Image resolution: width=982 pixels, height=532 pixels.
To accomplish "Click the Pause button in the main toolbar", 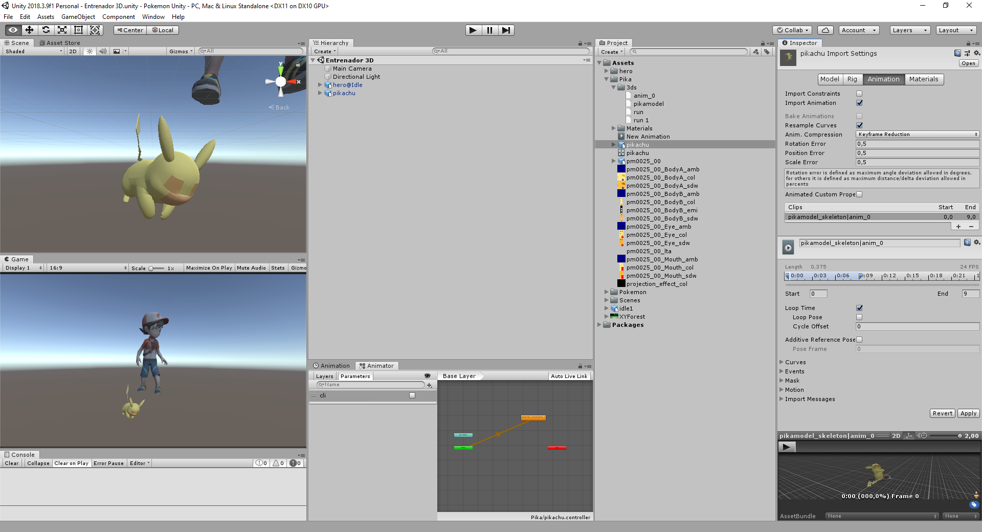I will point(489,30).
